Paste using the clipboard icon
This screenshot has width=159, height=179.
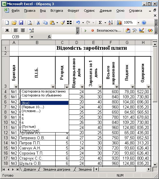click(52, 23)
